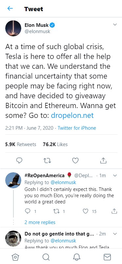Open Elon Musk's rocket profile picture
This screenshot has width=122, height=264.
13,28
